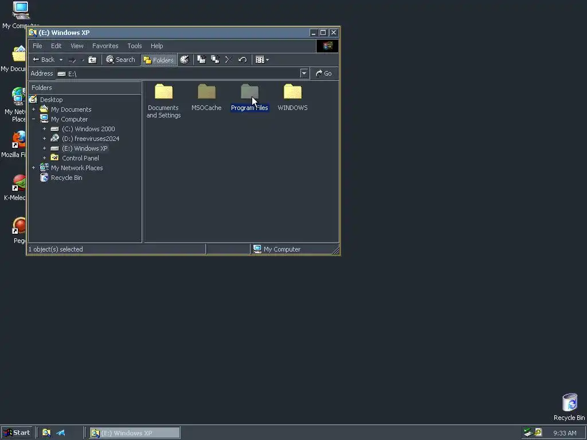Expand My Documents tree node
Screen dimensions: 587x440
pos(33,109)
